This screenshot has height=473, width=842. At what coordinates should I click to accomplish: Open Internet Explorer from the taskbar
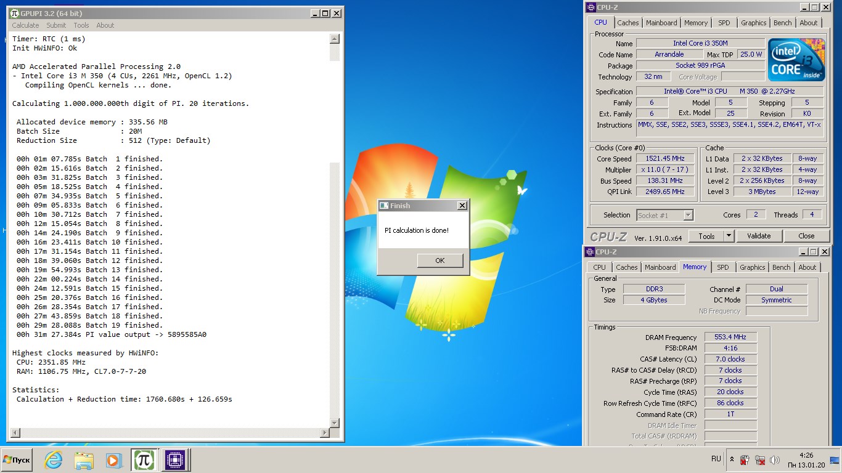54,460
